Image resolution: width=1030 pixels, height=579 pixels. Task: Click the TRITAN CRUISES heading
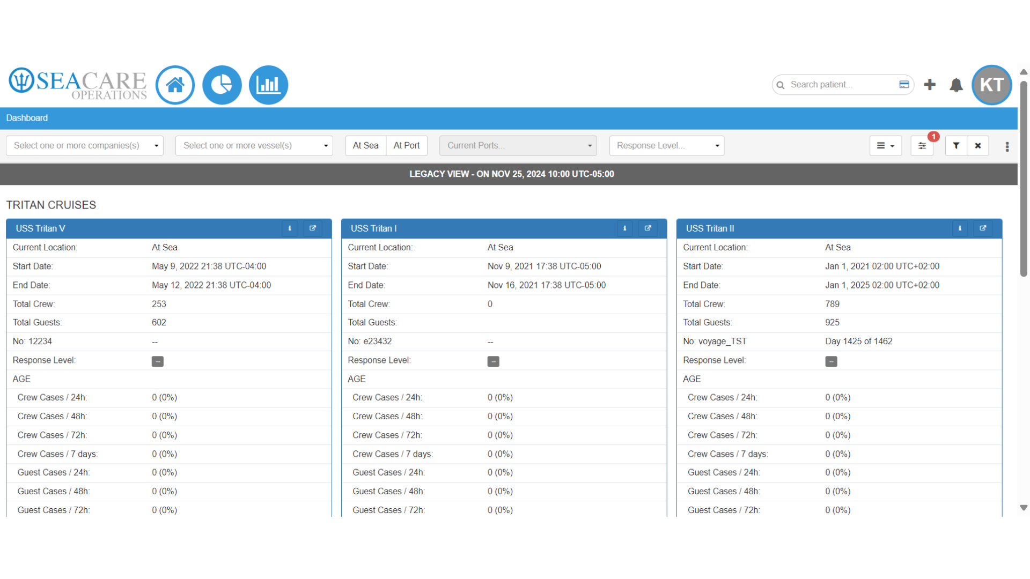click(x=51, y=205)
